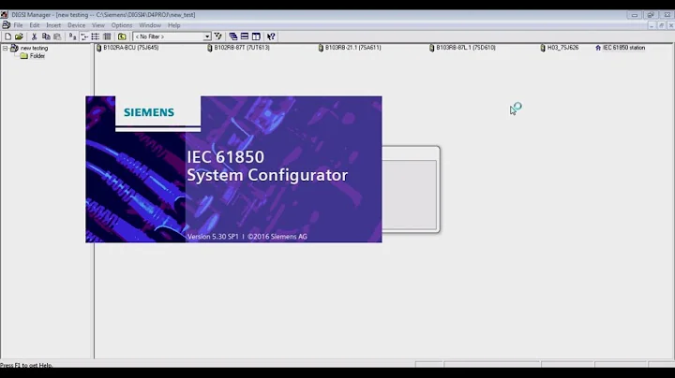Select the new testing project label
This screenshot has height=378, width=675.
click(34, 48)
